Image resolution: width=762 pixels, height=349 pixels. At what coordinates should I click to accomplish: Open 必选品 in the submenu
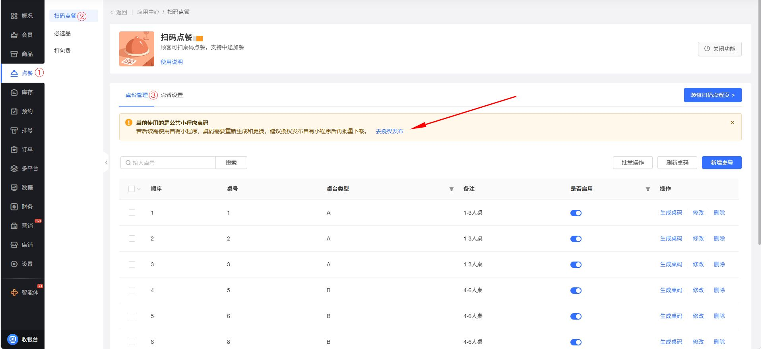(x=62, y=33)
